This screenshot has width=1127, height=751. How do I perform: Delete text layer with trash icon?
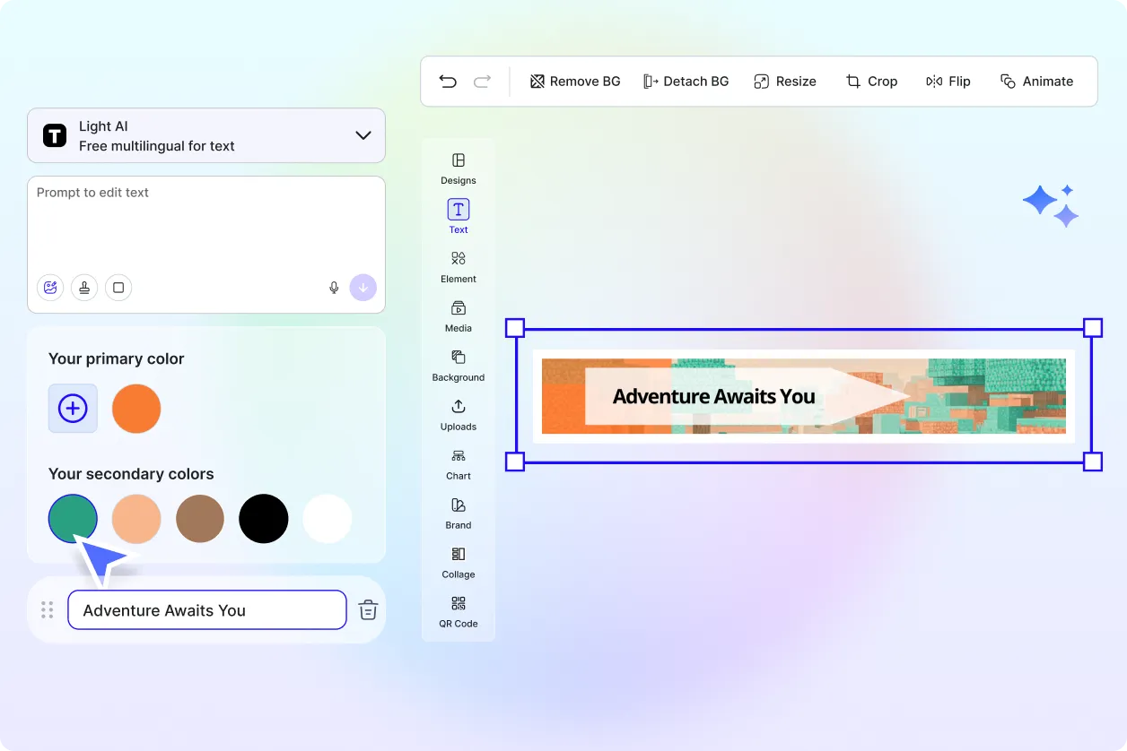click(x=368, y=610)
